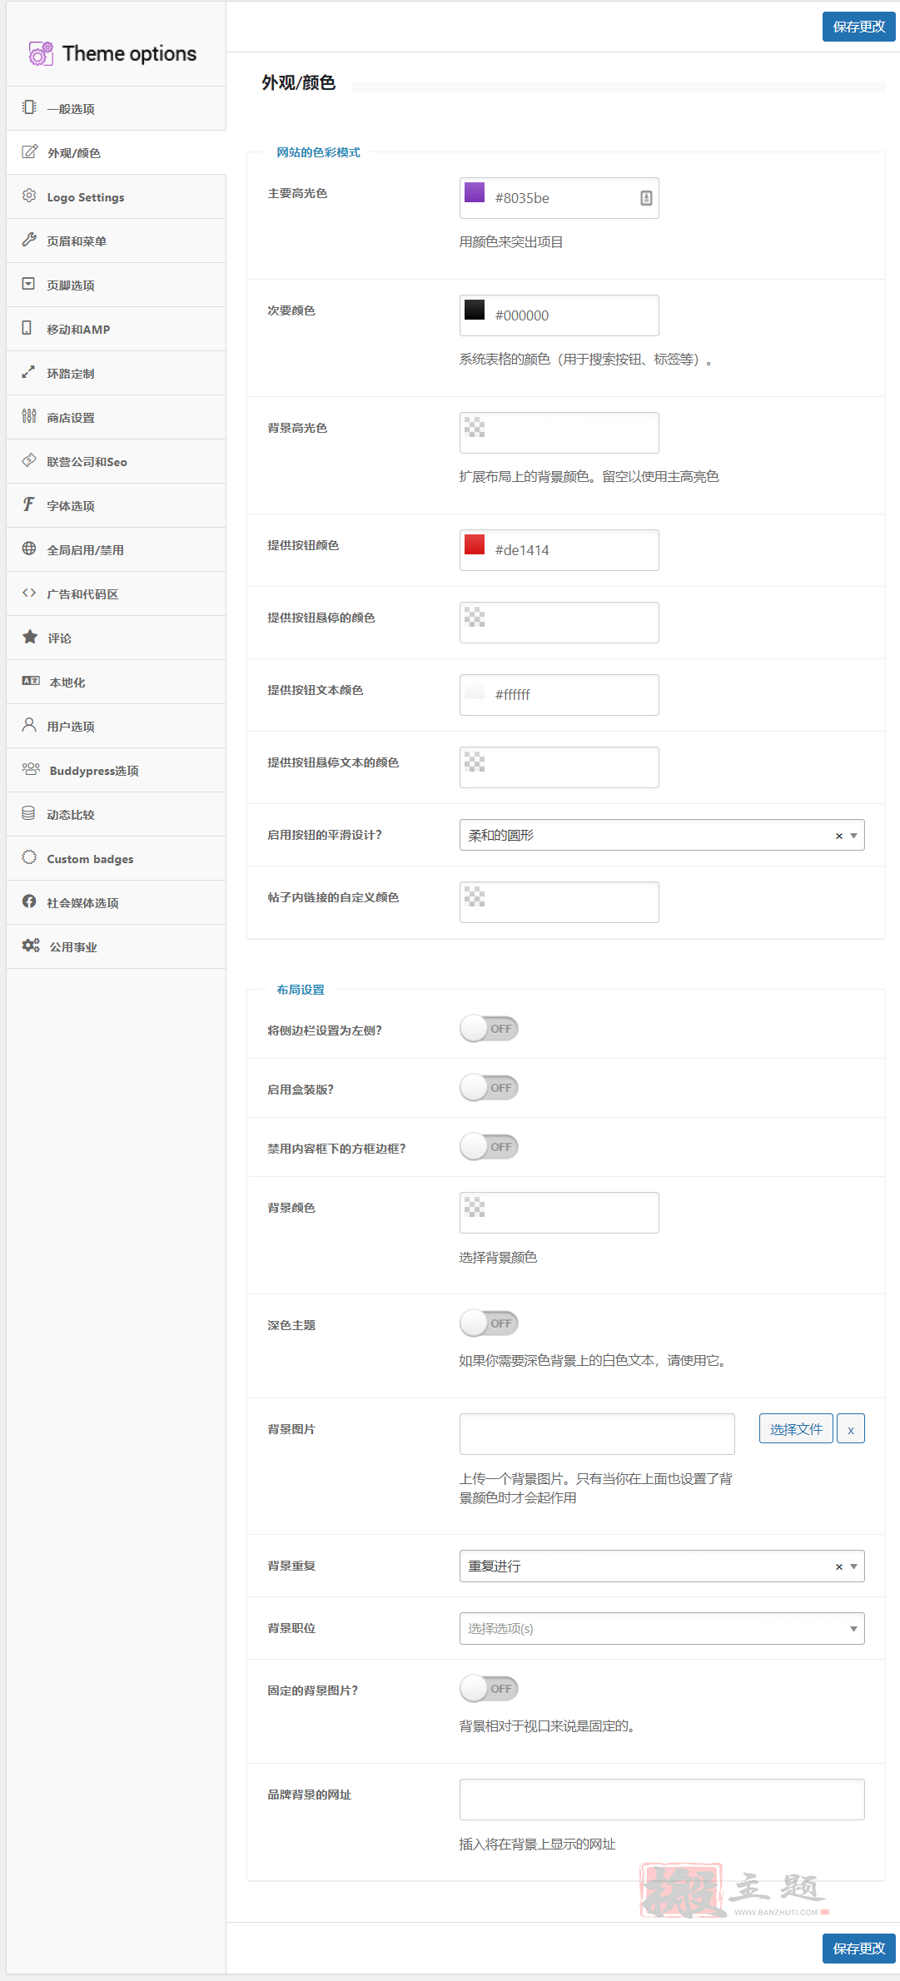
Task: Go to 商店设置 section
Action: (117, 417)
